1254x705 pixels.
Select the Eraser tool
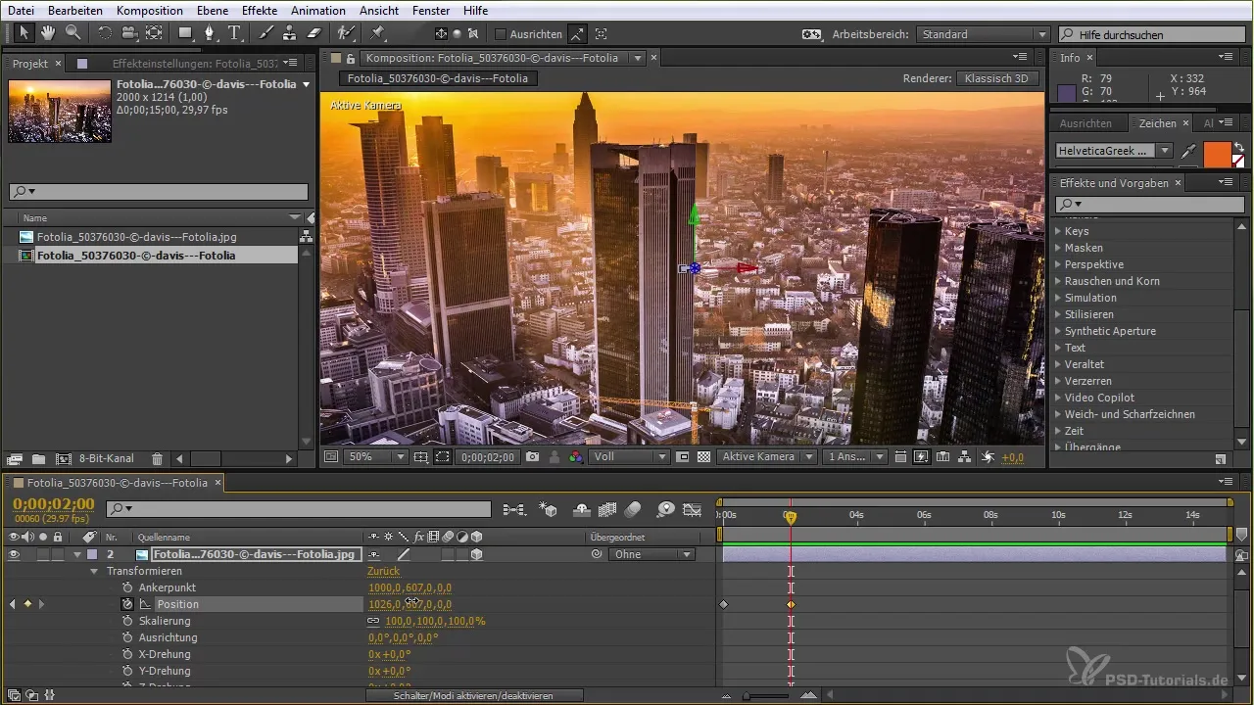313,32
